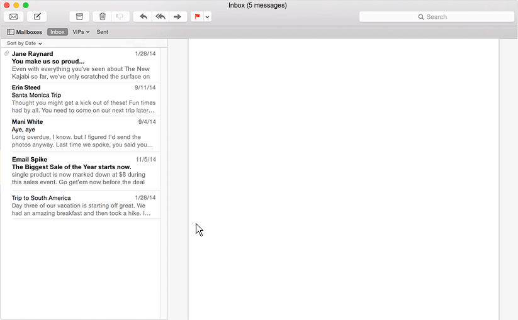Click the Reply All double-arrow icon

point(160,16)
